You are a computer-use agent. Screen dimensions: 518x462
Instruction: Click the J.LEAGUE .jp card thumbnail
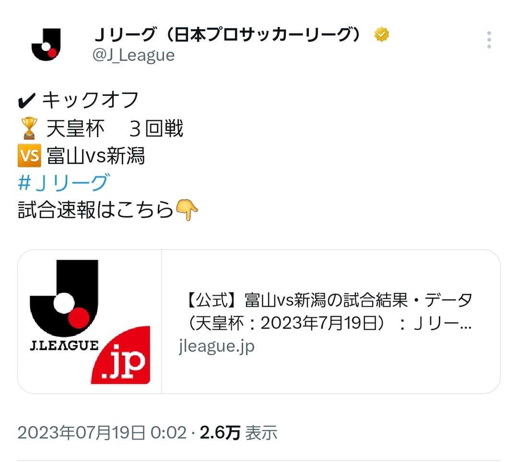(90, 322)
